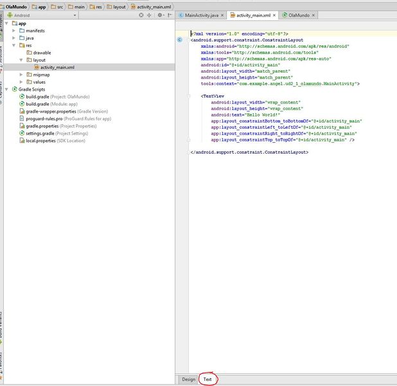Screen dimensions: 397x386
Task: Collapse the res folder arrow
Action: (14, 46)
